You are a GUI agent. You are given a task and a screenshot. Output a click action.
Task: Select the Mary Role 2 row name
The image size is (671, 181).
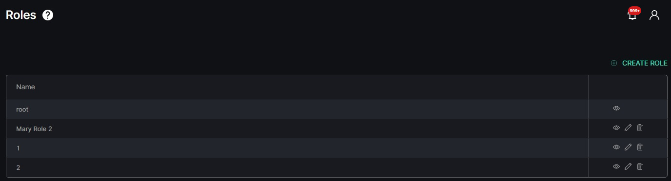tap(34, 129)
